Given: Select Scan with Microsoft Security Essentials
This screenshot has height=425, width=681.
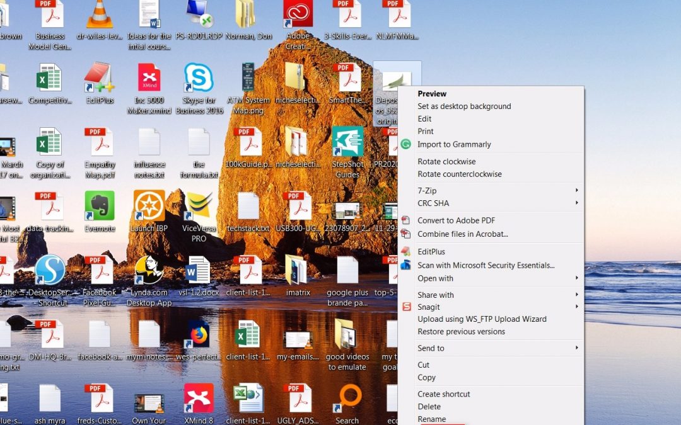Looking at the screenshot, I should [x=486, y=266].
